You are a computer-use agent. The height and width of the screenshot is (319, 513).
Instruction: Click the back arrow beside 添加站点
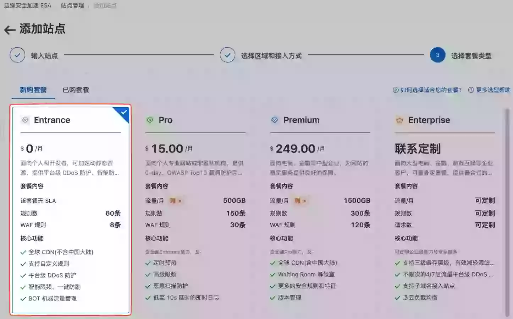tap(9, 29)
